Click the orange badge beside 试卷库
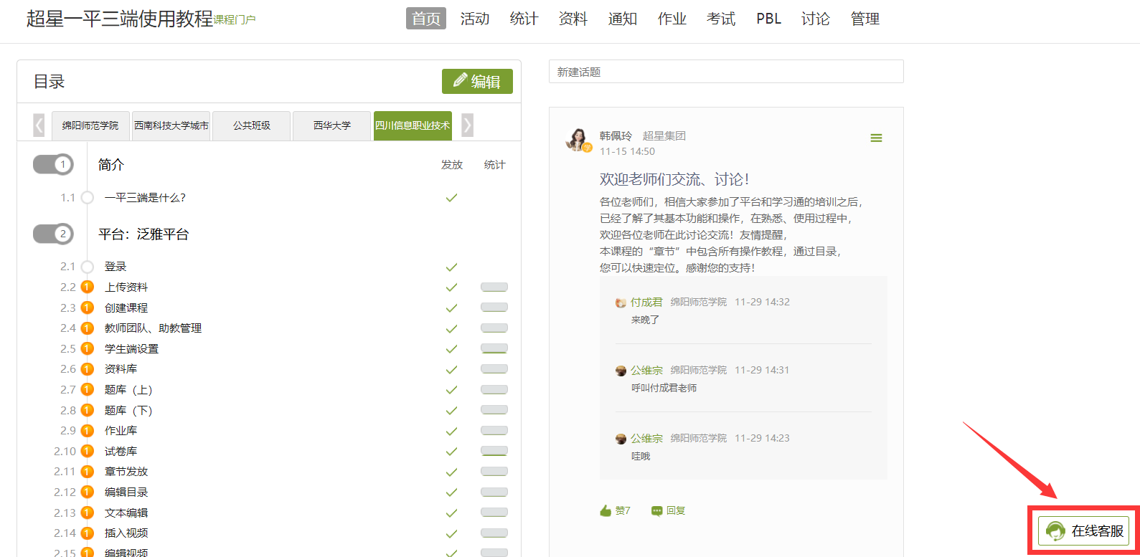1140x557 pixels. coord(88,451)
